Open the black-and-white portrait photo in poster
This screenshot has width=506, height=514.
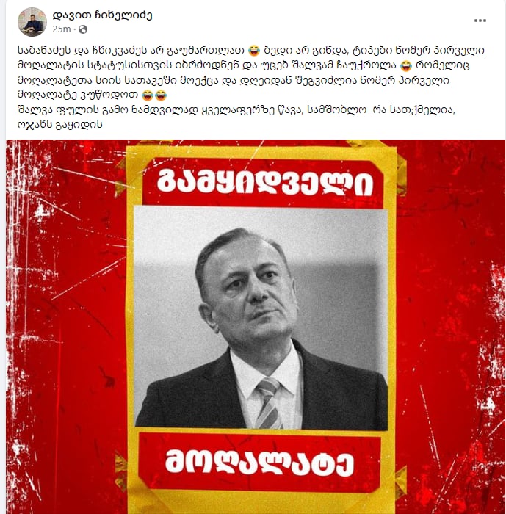pyautogui.click(x=261, y=318)
